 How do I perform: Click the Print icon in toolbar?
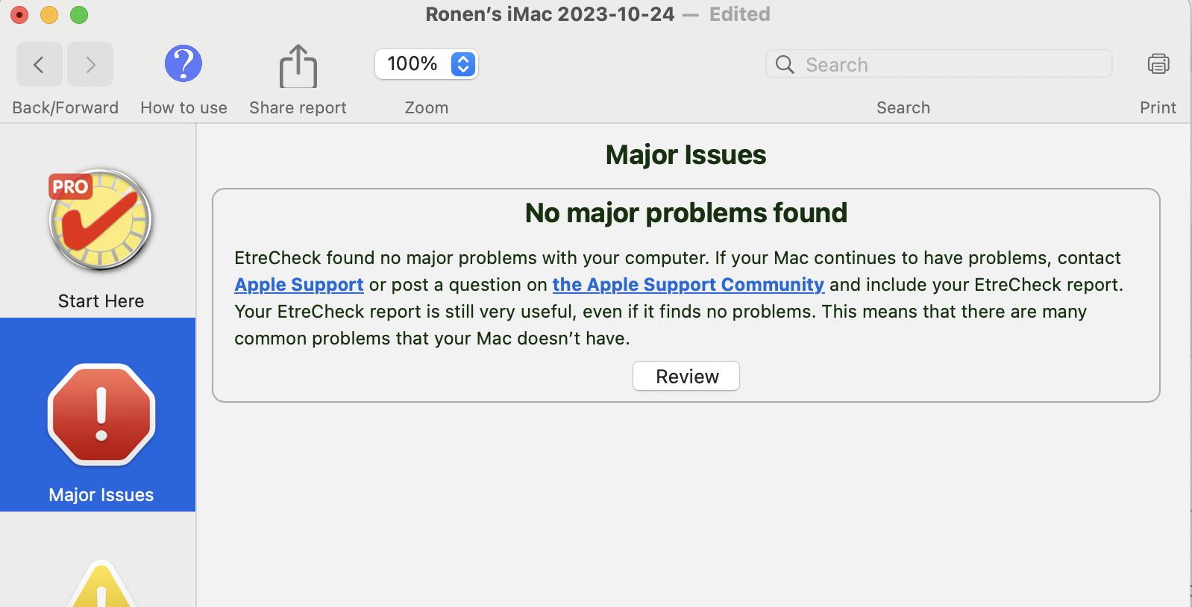(x=1158, y=64)
